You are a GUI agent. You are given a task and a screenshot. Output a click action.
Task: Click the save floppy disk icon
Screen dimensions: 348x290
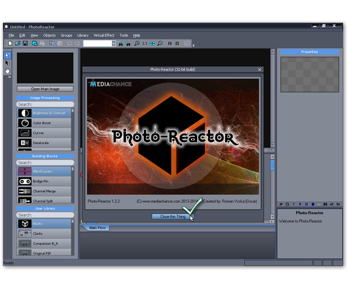point(26,43)
